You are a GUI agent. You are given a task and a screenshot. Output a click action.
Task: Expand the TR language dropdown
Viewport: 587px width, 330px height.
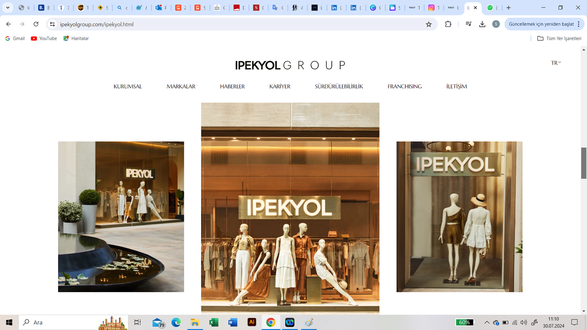tap(556, 63)
